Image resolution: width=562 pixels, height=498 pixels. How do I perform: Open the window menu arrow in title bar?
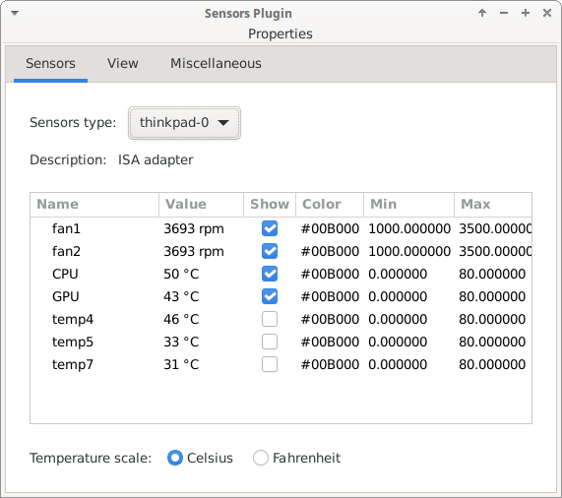tap(15, 13)
